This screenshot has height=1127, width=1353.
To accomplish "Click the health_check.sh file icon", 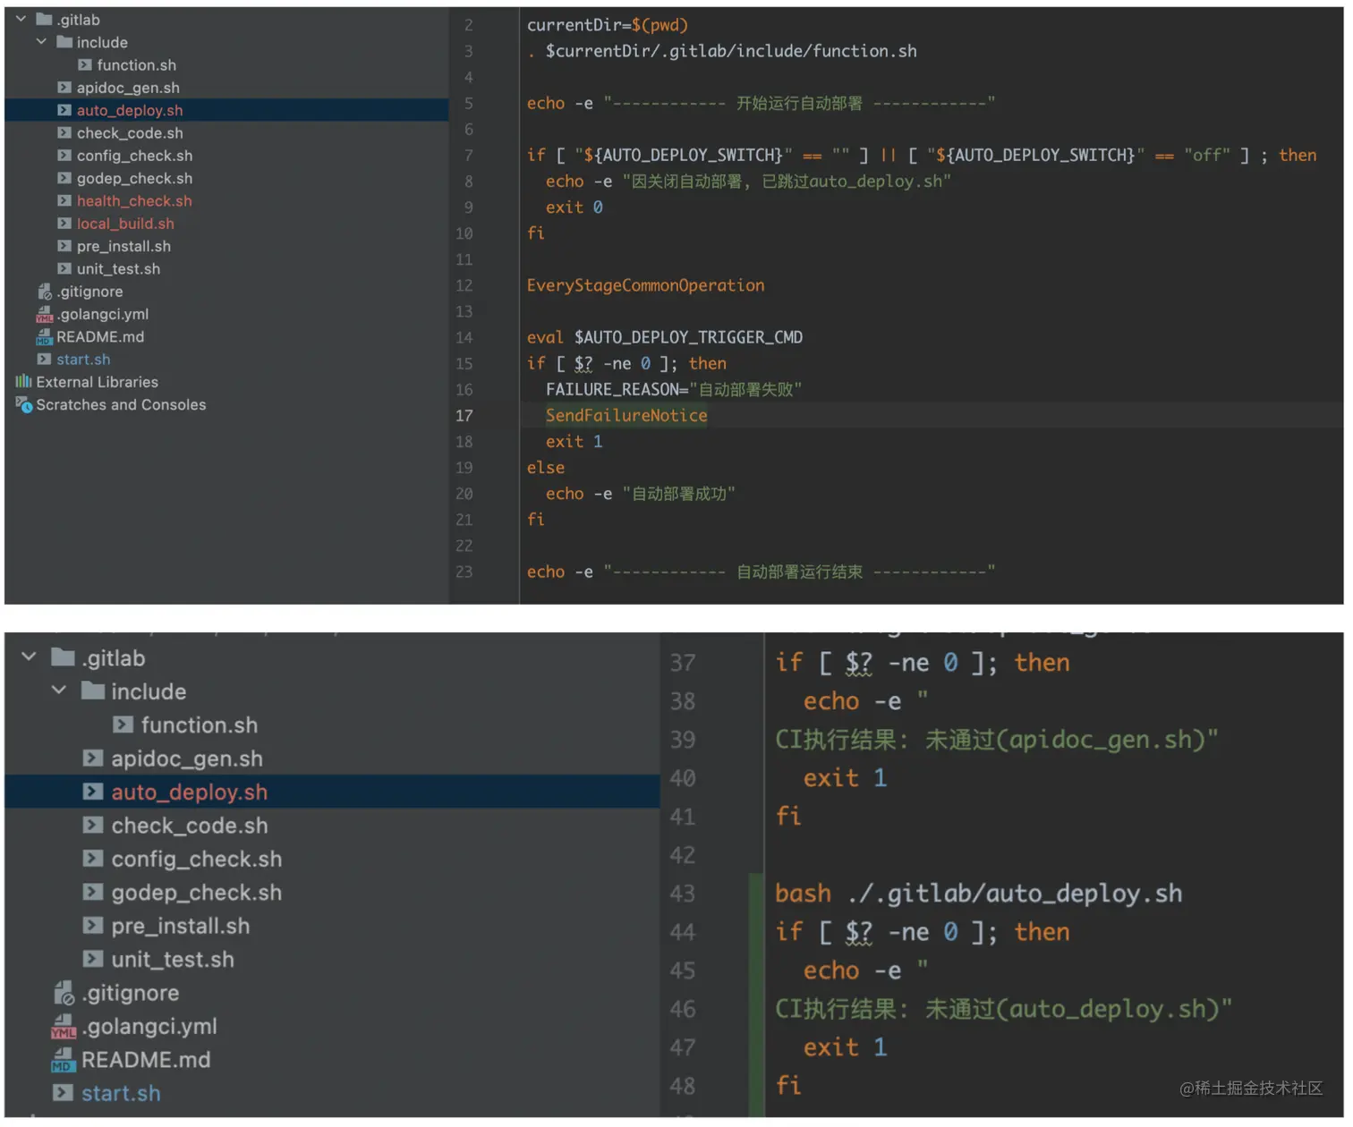I will (x=64, y=200).
